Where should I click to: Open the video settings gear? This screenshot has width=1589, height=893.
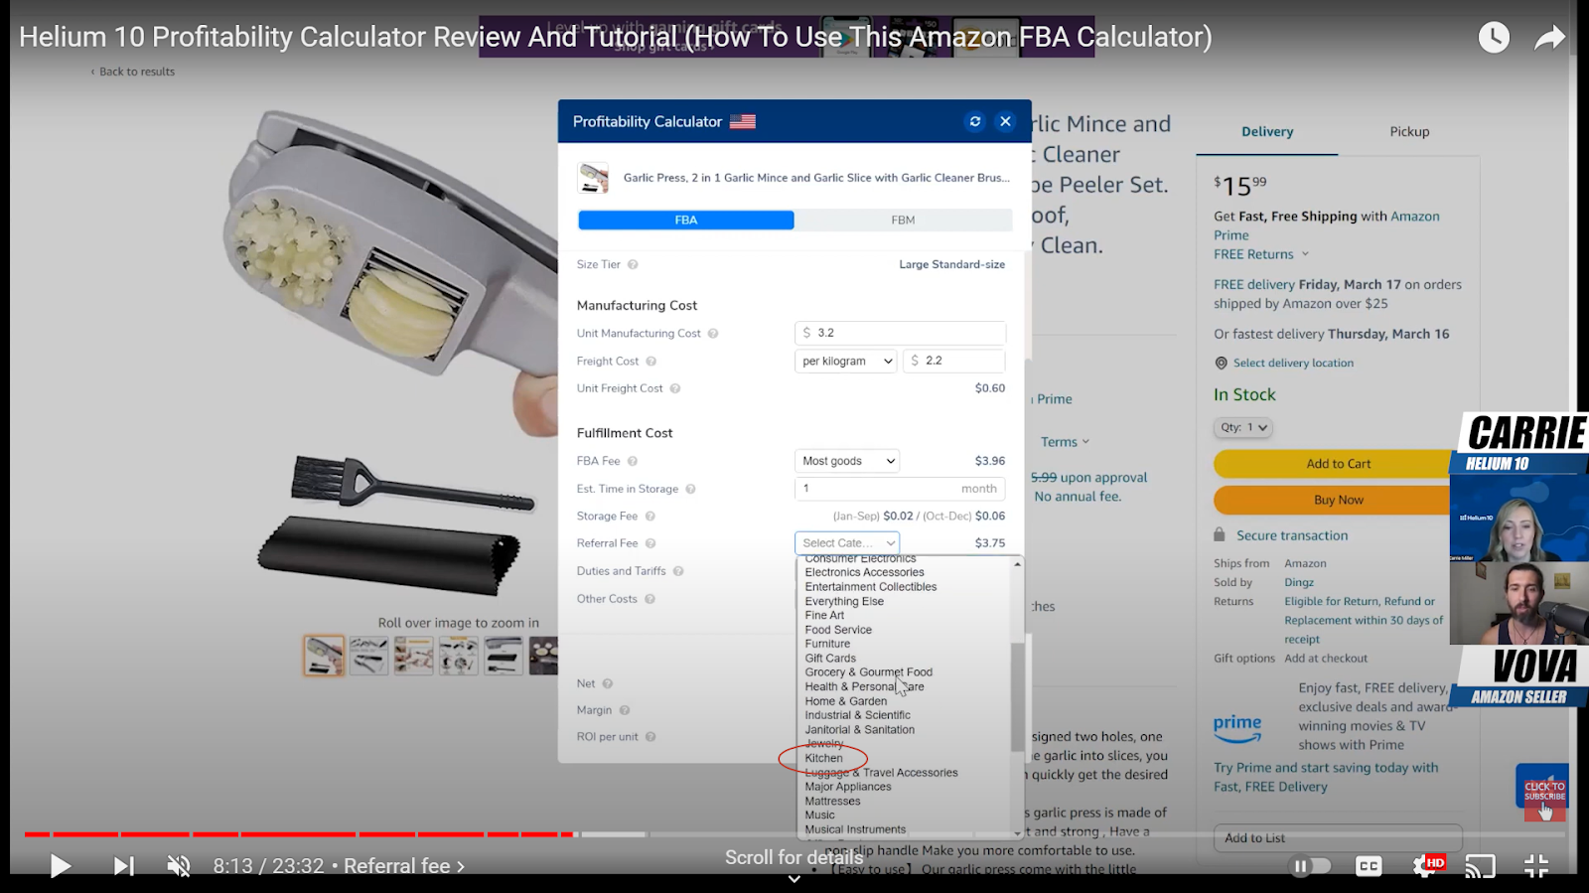pos(1426,866)
